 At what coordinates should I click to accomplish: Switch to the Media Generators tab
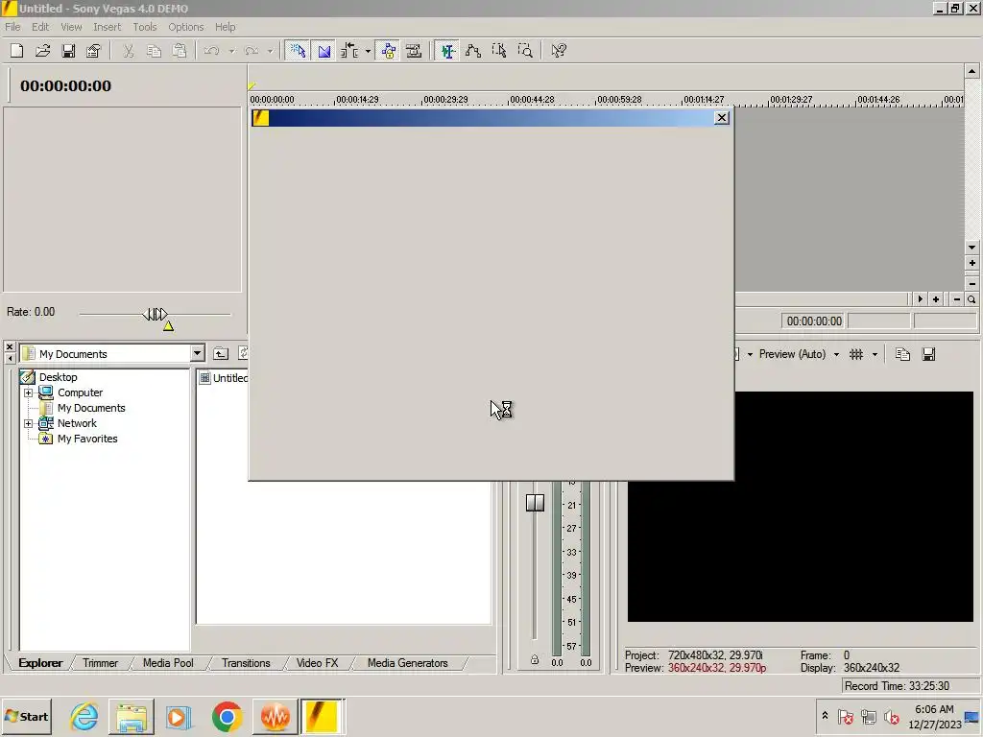[x=407, y=663]
